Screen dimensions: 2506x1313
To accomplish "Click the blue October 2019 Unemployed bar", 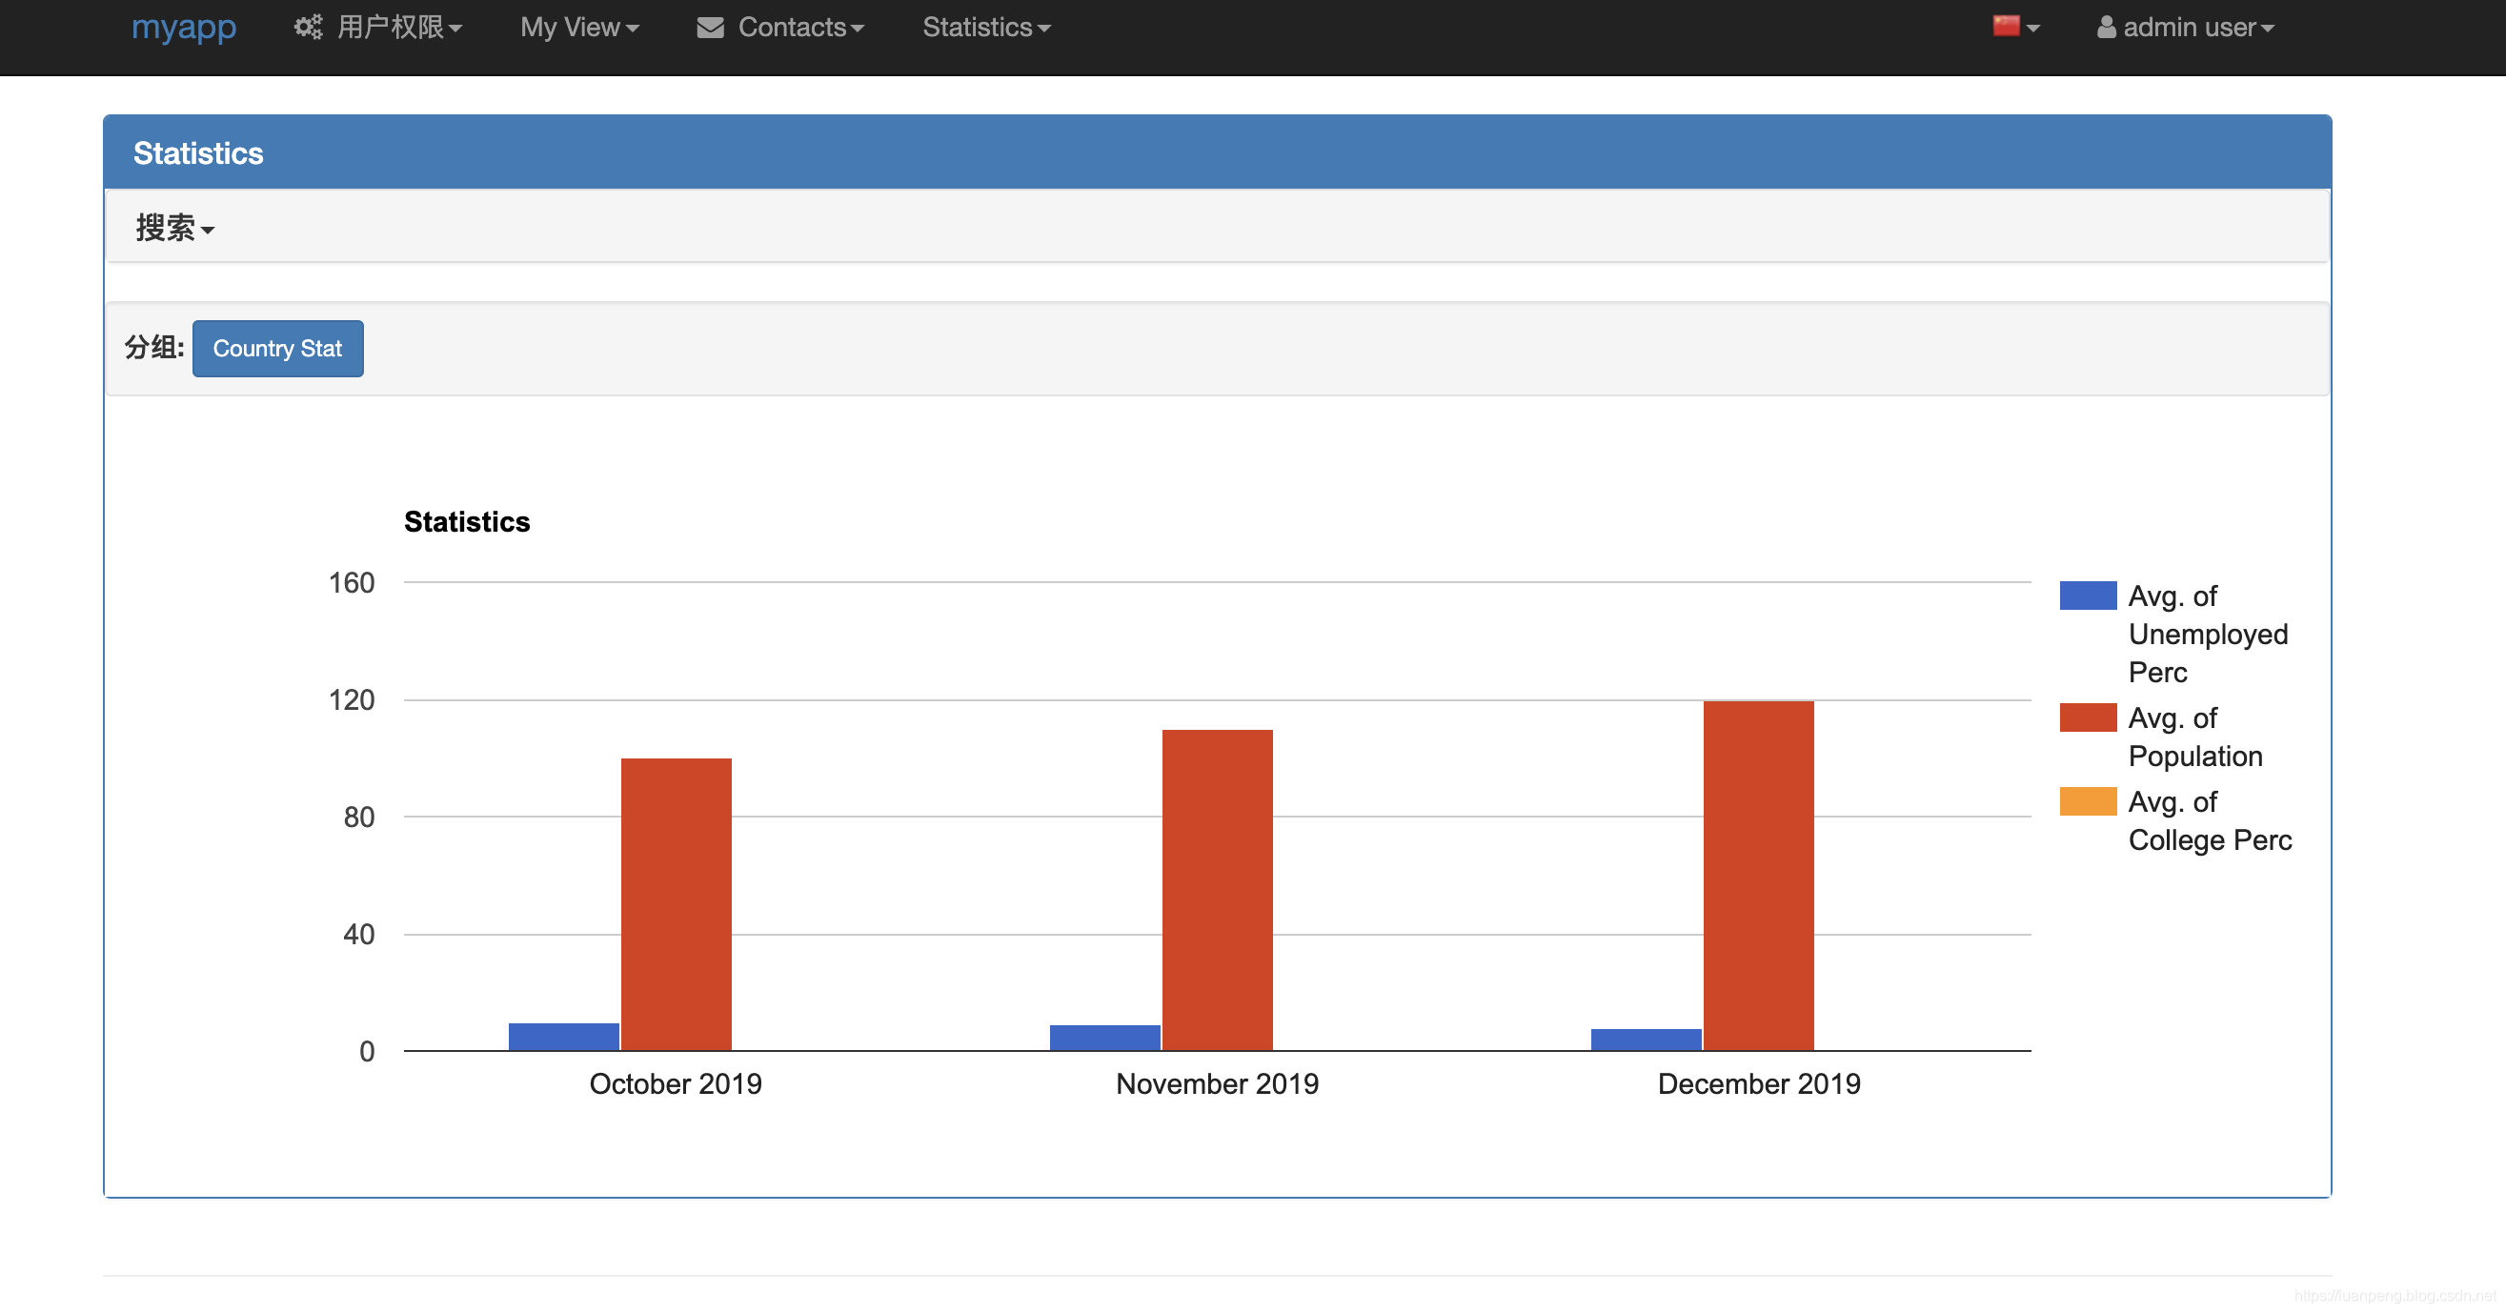I will pos(563,1037).
